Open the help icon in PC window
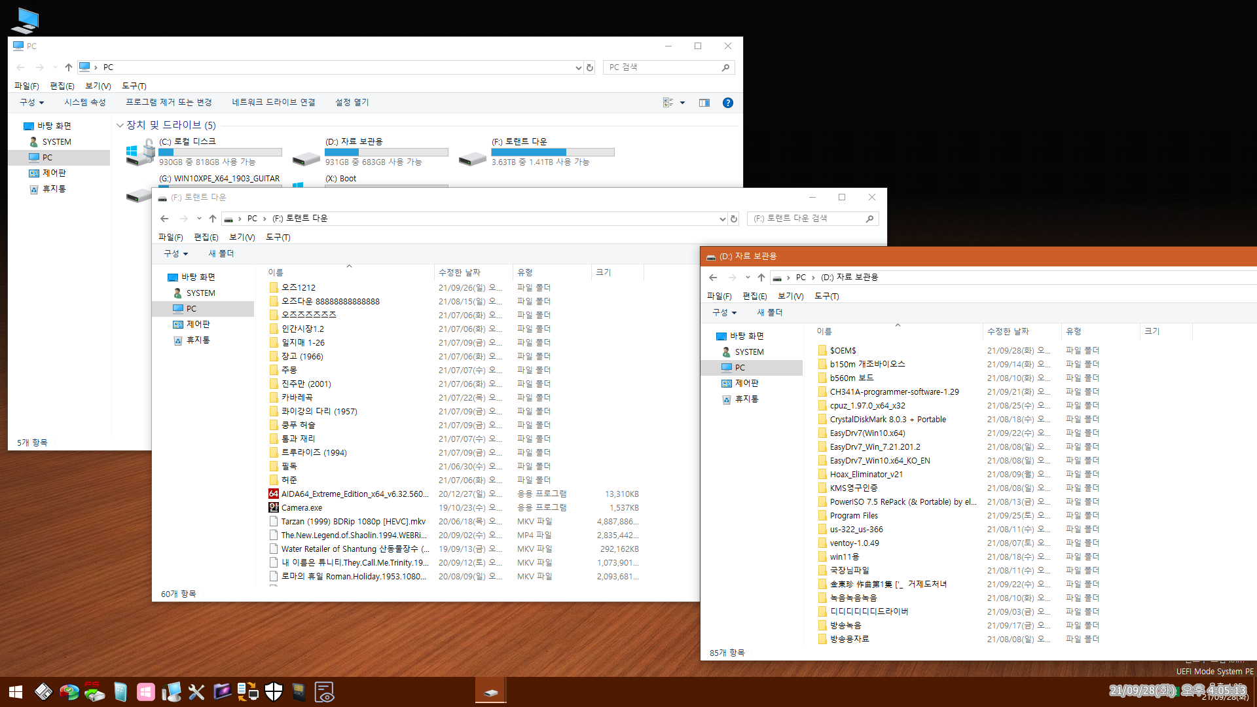This screenshot has height=707, width=1257. tap(727, 103)
